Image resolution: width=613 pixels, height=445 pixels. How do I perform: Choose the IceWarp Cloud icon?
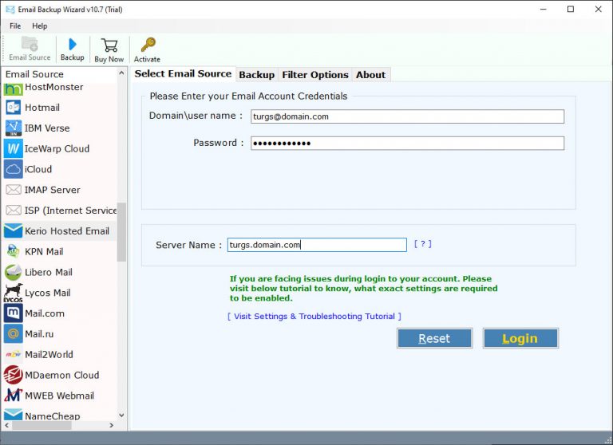coord(14,148)
